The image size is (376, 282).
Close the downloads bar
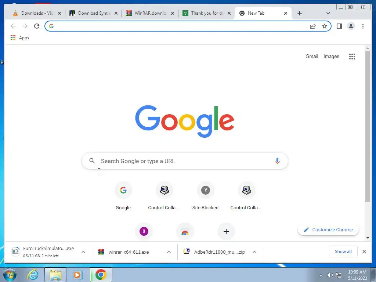[x=364, y=252]
